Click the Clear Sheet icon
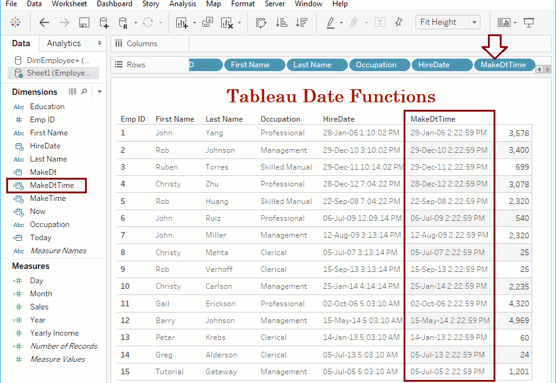The width and height of the screenshot is (556, 383). coord(227,22)
